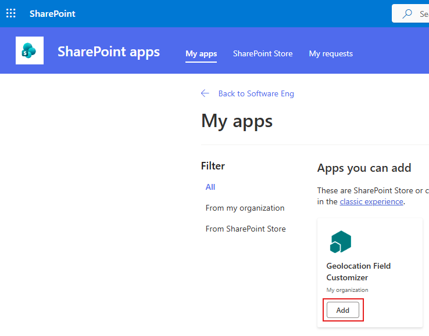
Task: Filter apps by From SharePoint Store
Action: (245, 229)
